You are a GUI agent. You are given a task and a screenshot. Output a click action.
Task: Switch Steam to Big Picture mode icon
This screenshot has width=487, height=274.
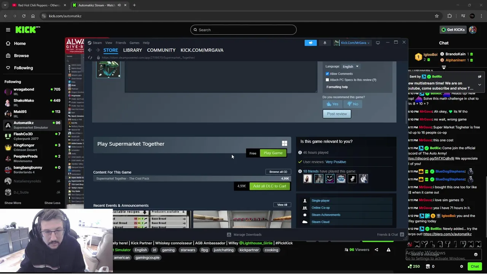coord(378,43)
